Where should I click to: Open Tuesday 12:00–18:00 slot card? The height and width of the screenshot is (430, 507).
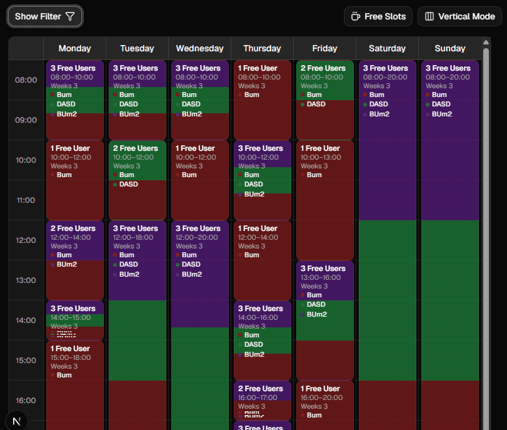(138, 325)
